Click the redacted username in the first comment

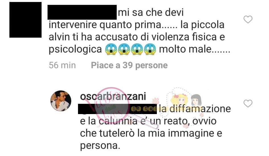pos(82,12)
